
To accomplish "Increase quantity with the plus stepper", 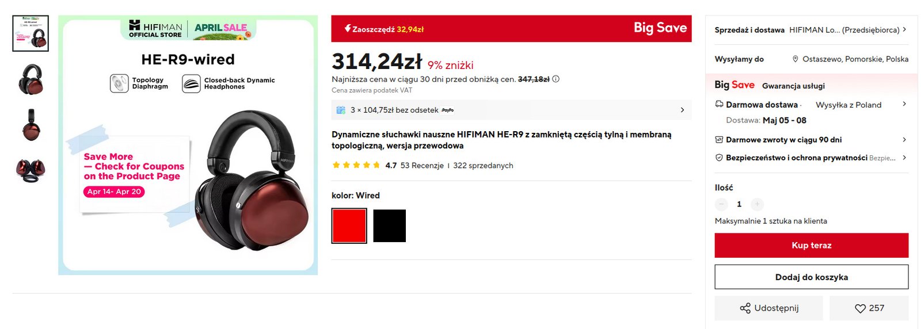I will (758, 204).
